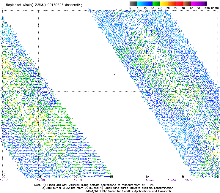Click the yellow 20-25 knots legend color

(x=164, y=4)
